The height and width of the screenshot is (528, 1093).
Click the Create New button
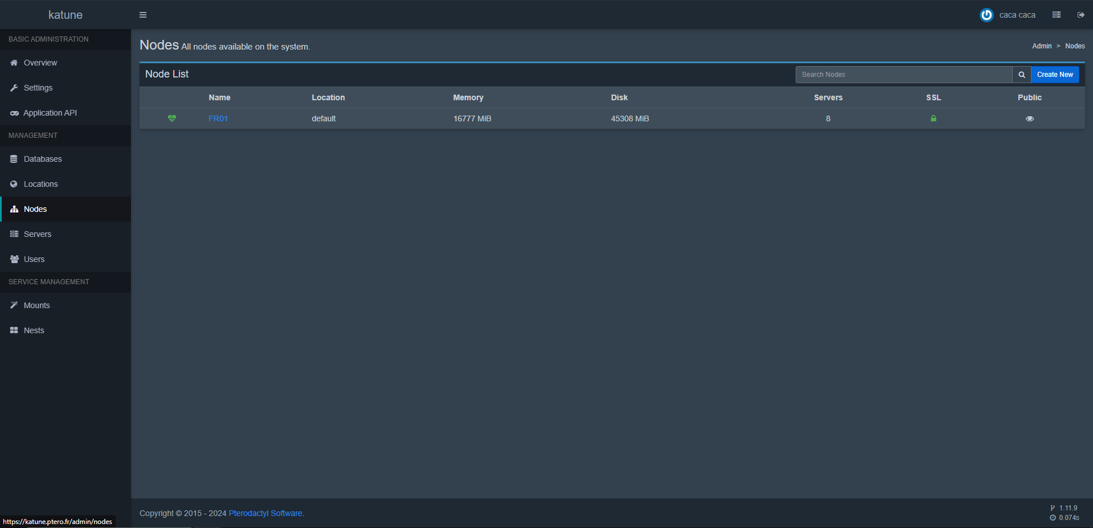pos(1055,75)
